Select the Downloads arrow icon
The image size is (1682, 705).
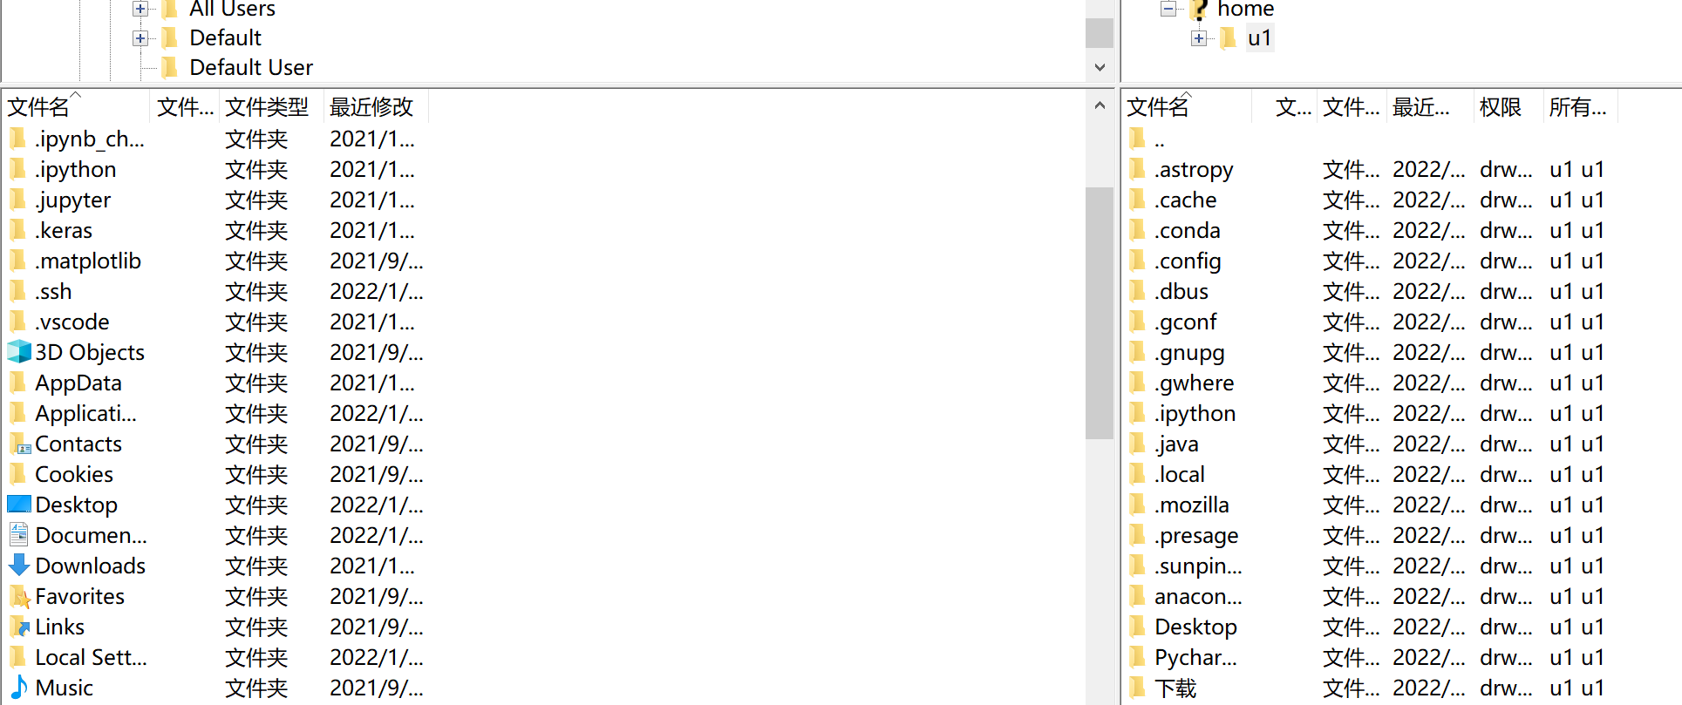tap(19, 566)
